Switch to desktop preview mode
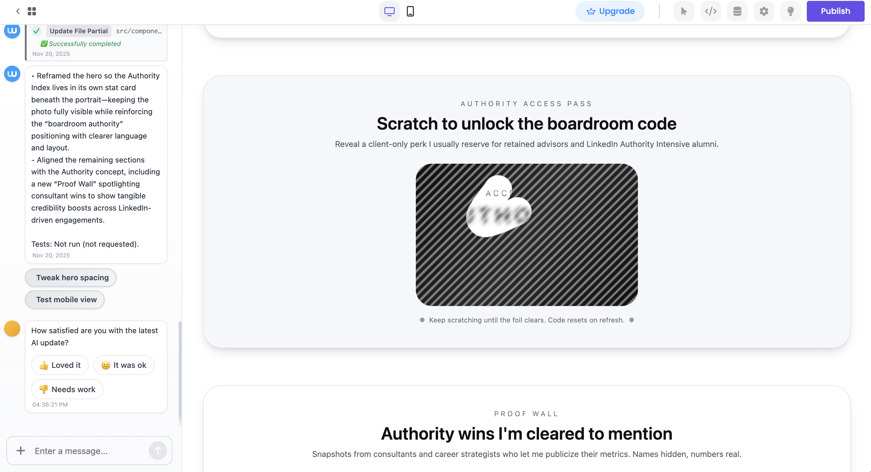871x472 pixels. pos(389,11)
